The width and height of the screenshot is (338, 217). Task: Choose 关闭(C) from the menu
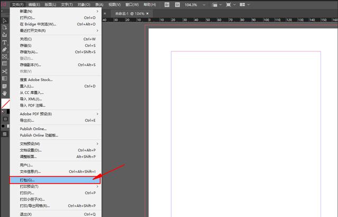[55, 39]
